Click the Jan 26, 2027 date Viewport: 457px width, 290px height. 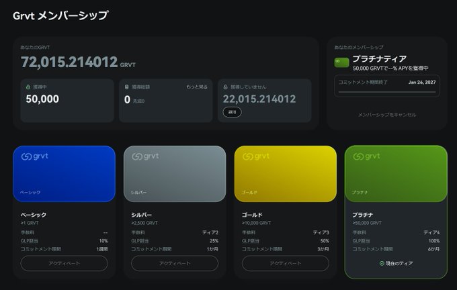(422, 83)
